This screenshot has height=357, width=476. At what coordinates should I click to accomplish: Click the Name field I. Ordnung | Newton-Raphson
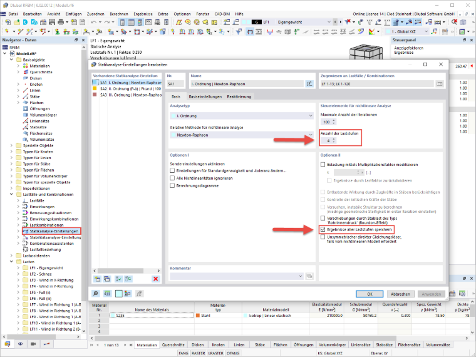247,84
